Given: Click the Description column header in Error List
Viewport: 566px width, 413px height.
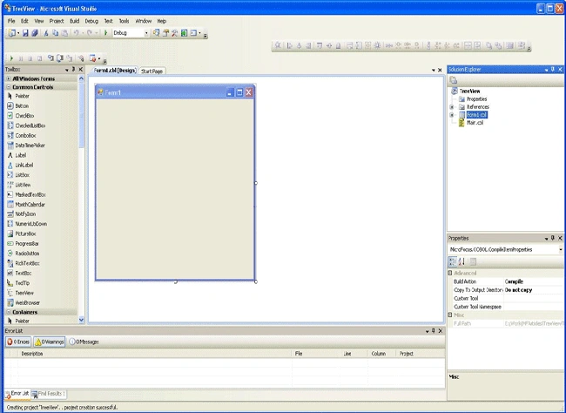Looking at the screenshot, I should click(32, 354).
